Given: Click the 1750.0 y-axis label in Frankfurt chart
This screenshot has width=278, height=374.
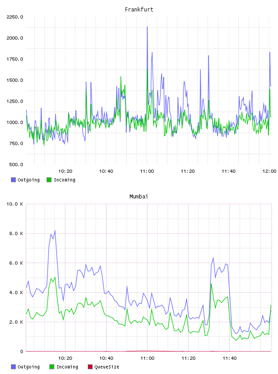Looking at the screenshot, I should point(15,59).
